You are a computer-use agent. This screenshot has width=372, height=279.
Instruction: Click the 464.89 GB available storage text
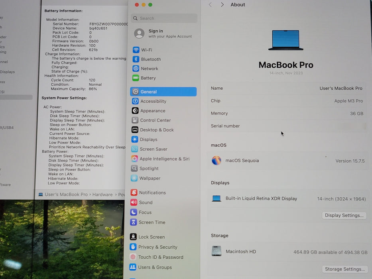click(330, 252)
